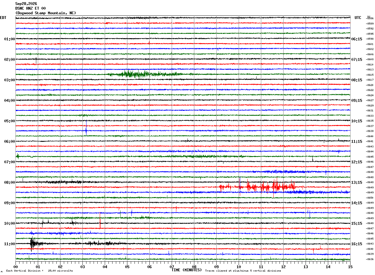Click the large red seismic burst on the 08:15 trace
This screenshot has height=275, width=375.
[x=257, y=187]
